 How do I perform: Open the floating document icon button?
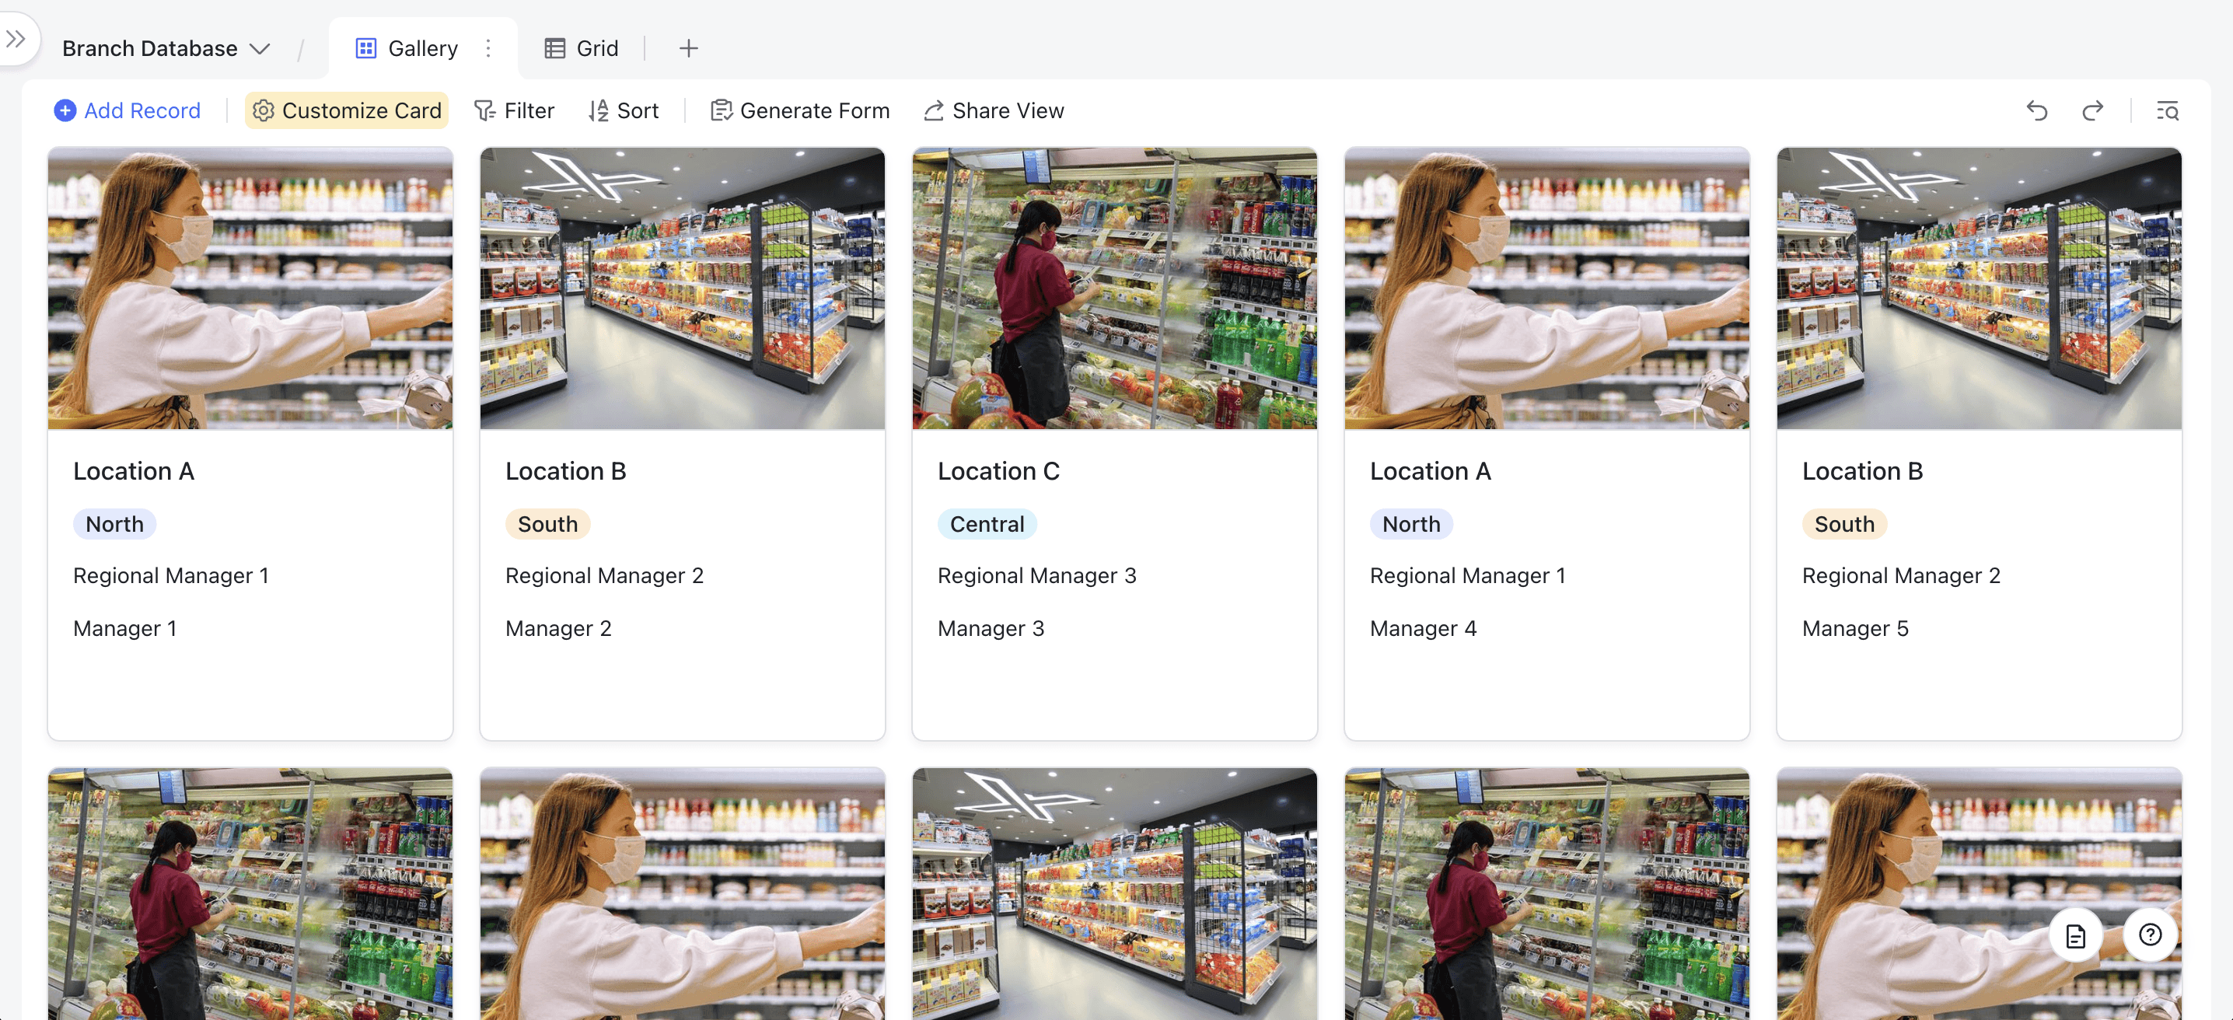coord(2075,936)
